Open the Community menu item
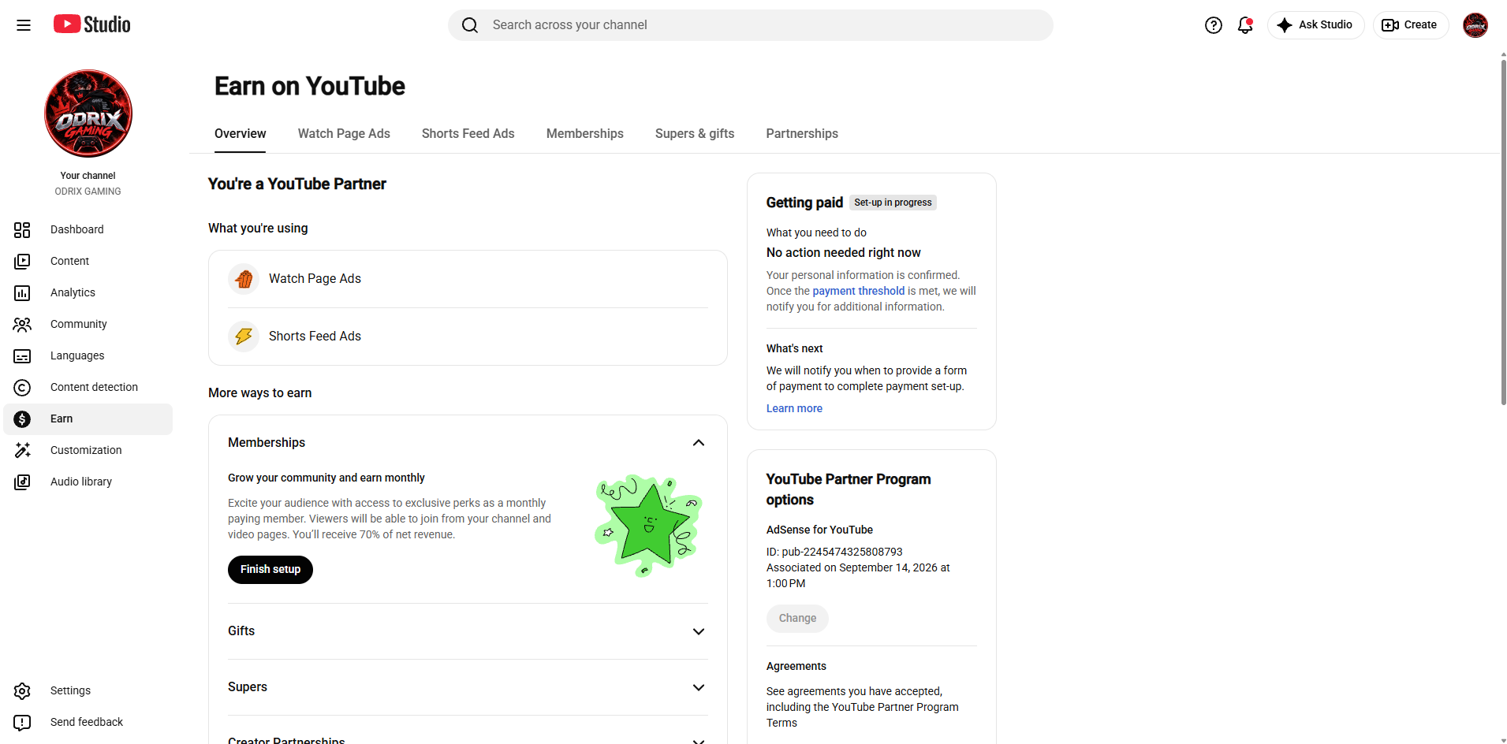Screen dimensions: 1507x744 tap(88, 324)
